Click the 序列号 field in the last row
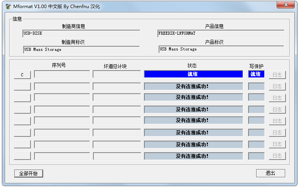The width and height of the screenshot is (299, 188). coord(62,156)
